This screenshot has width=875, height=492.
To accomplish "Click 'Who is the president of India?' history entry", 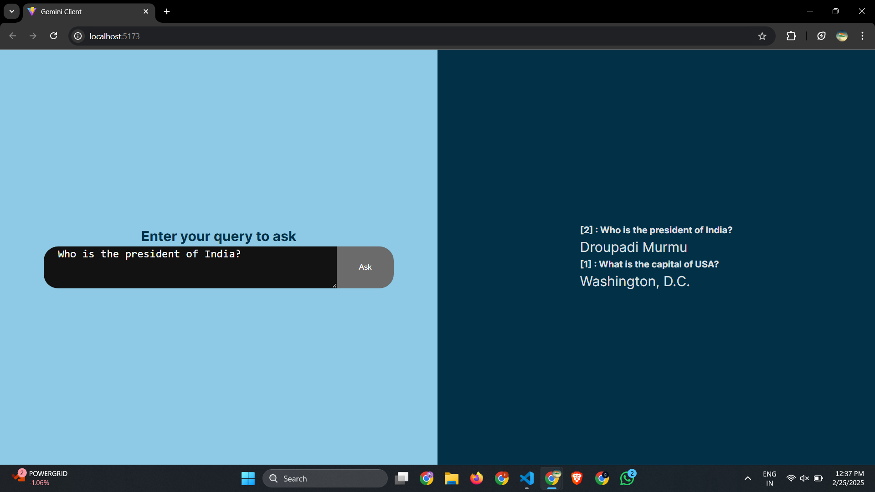I will click(656, 230).
